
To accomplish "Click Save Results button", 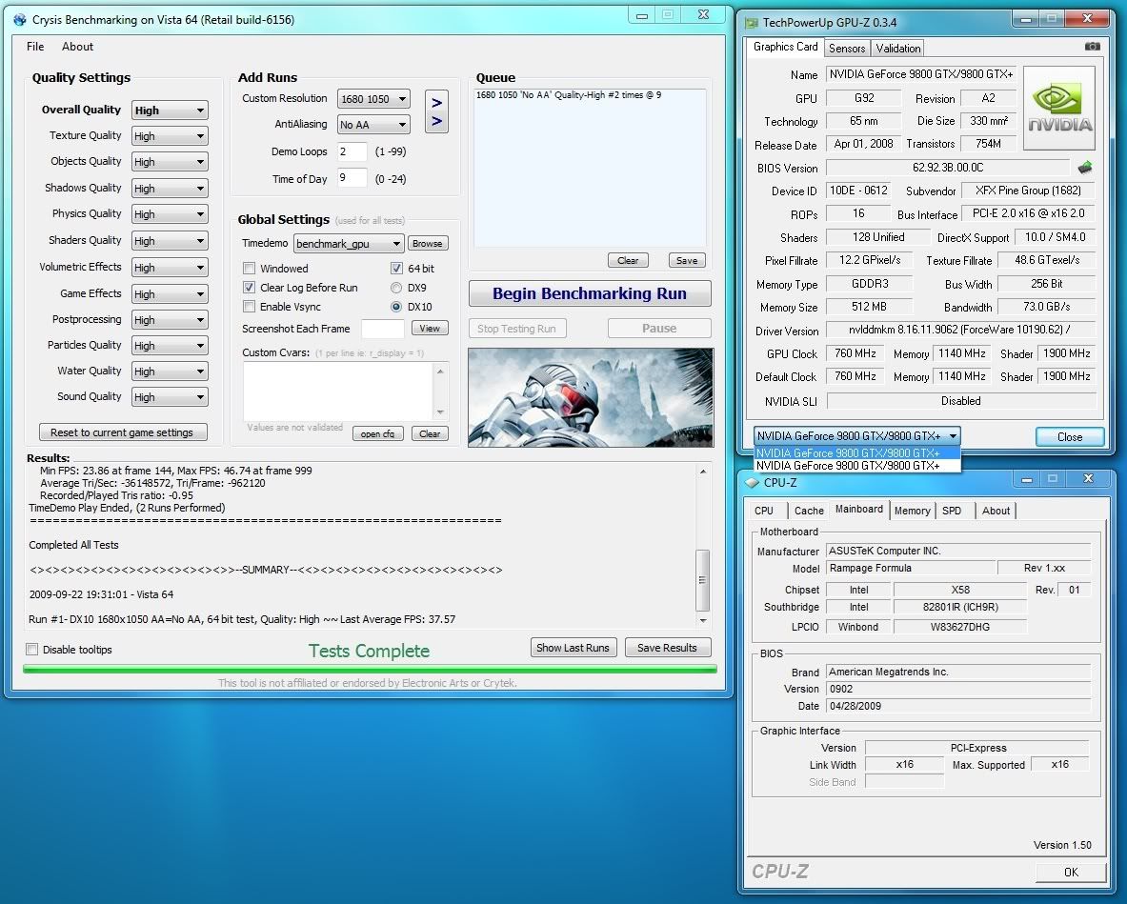I will coord(667,648).
